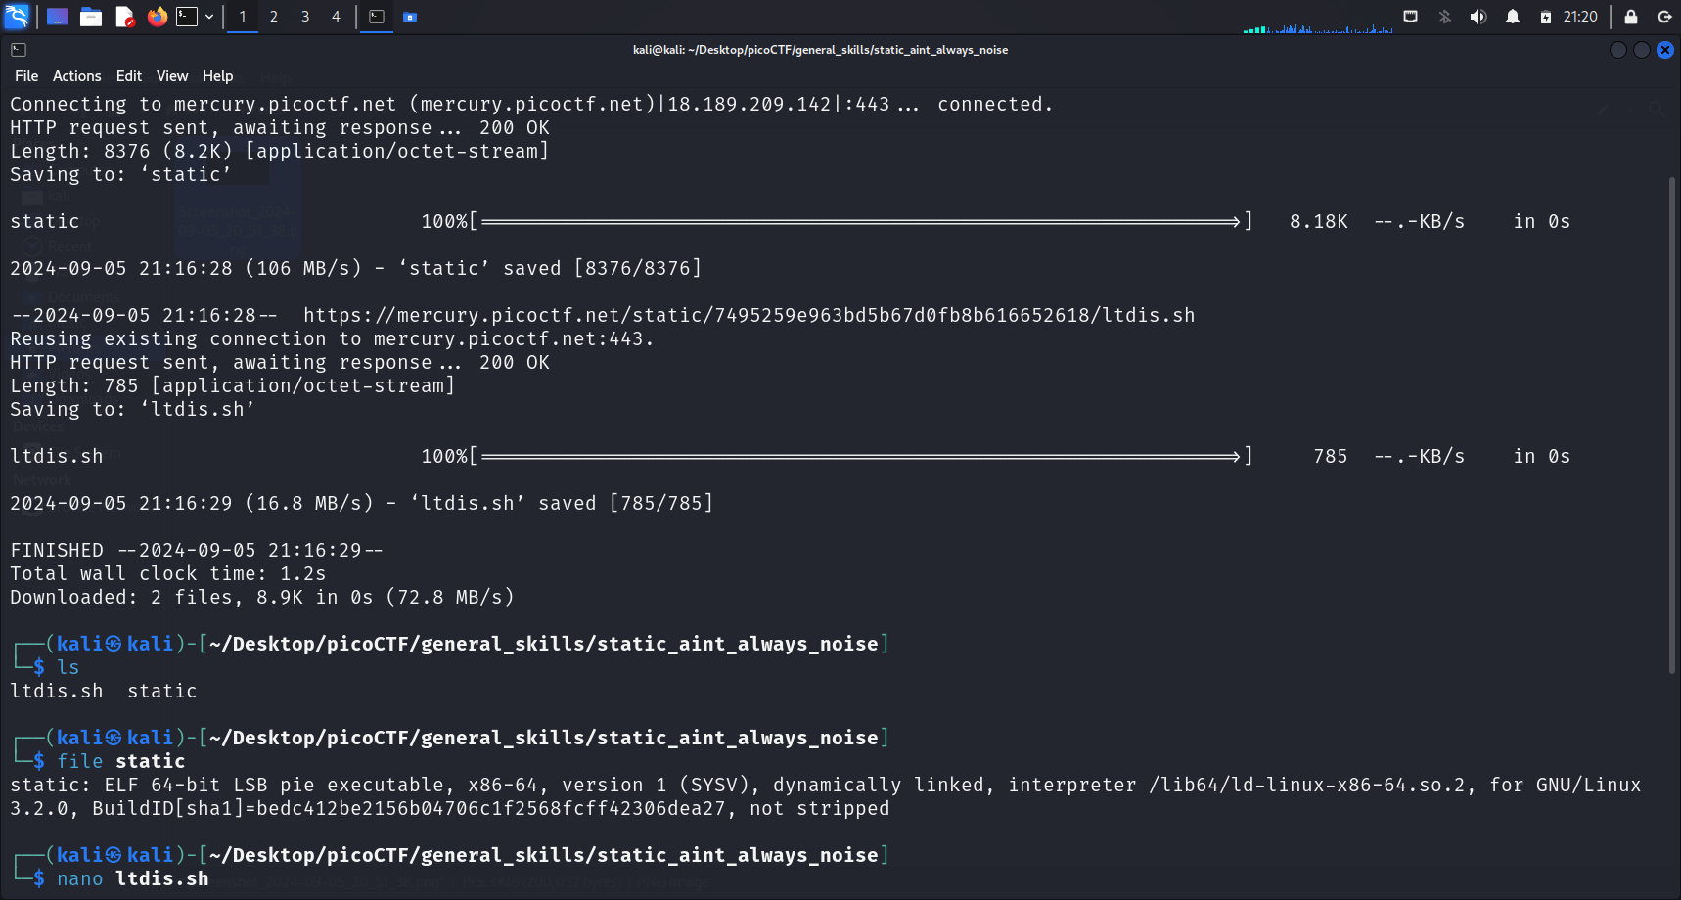This screenshot has height=900, width=1681.
Task: Open the Kali applications menu
Action: point(17,17)
